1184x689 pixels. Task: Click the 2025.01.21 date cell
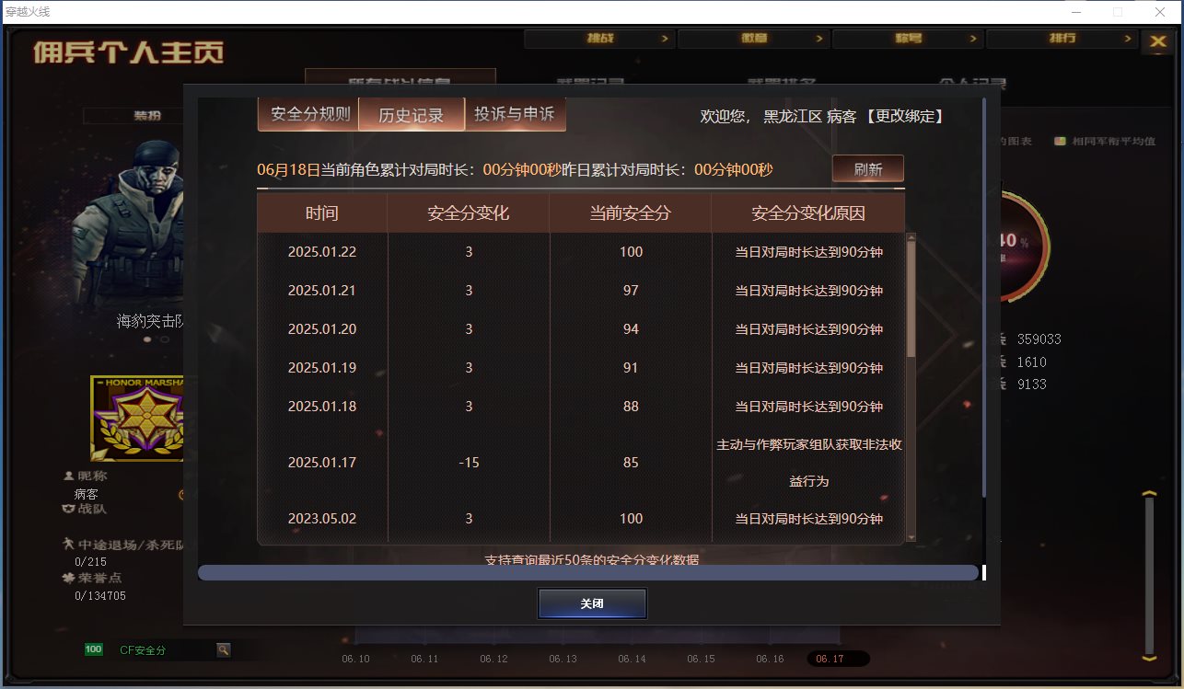tap(322, 291)
